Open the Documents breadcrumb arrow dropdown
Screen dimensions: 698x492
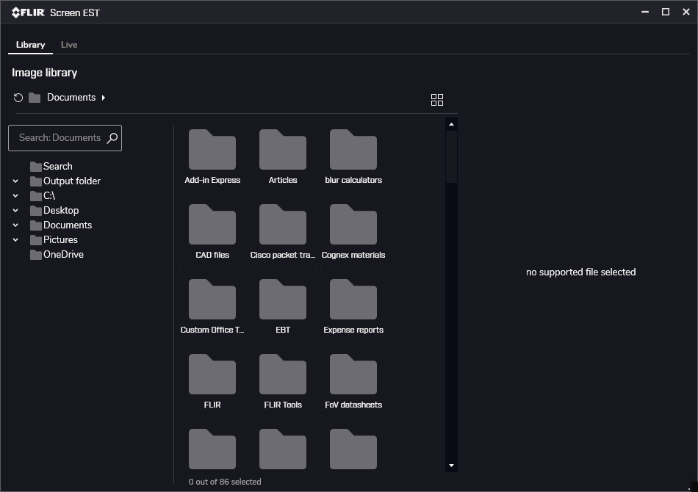pos(104,98)
